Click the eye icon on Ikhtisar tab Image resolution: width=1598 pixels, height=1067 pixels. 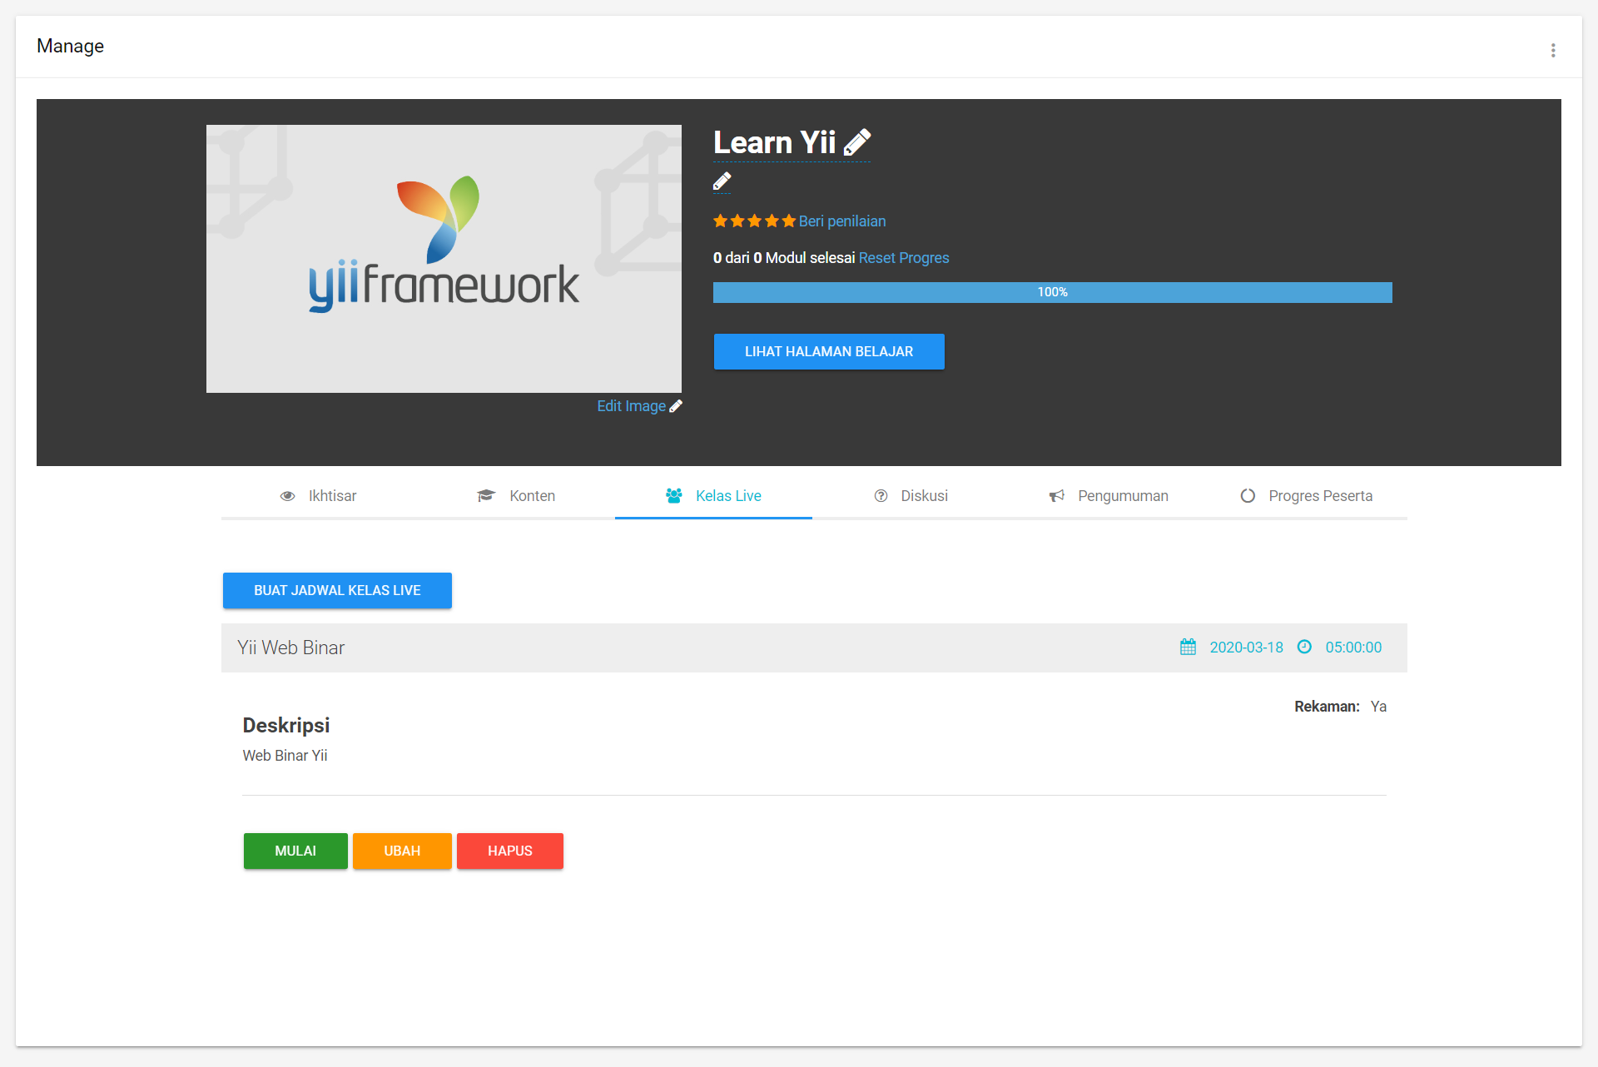[x=288, y=496]
